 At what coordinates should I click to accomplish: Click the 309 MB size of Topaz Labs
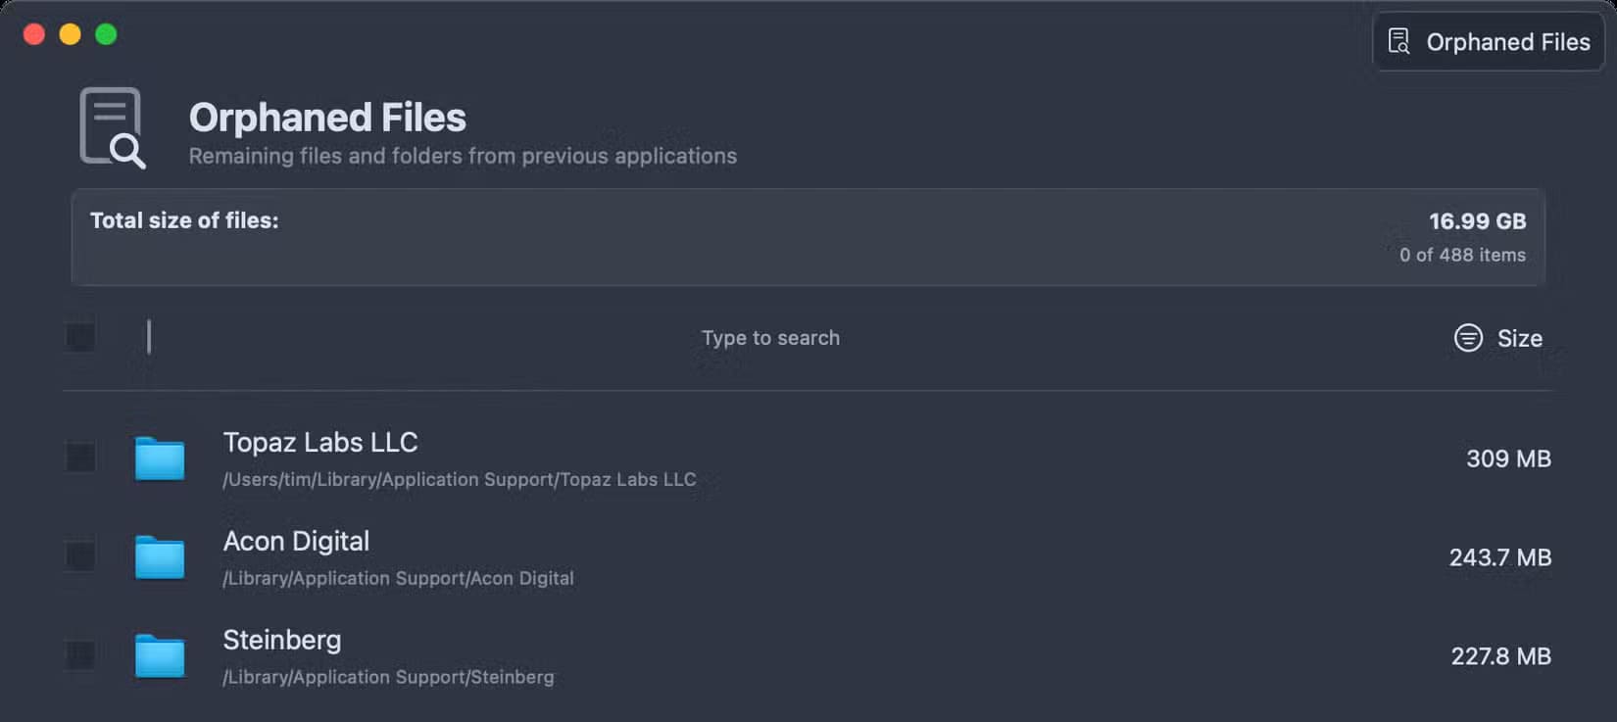[1508, 458]
